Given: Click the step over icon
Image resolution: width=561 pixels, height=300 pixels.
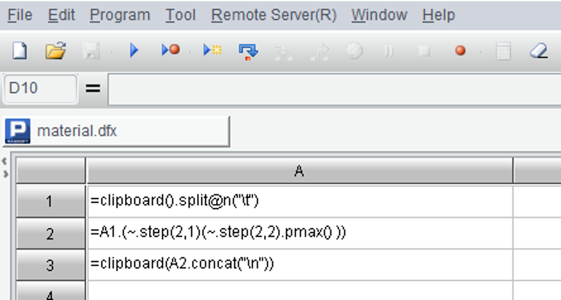Looking at the screenshot, I should click(248, 51).
